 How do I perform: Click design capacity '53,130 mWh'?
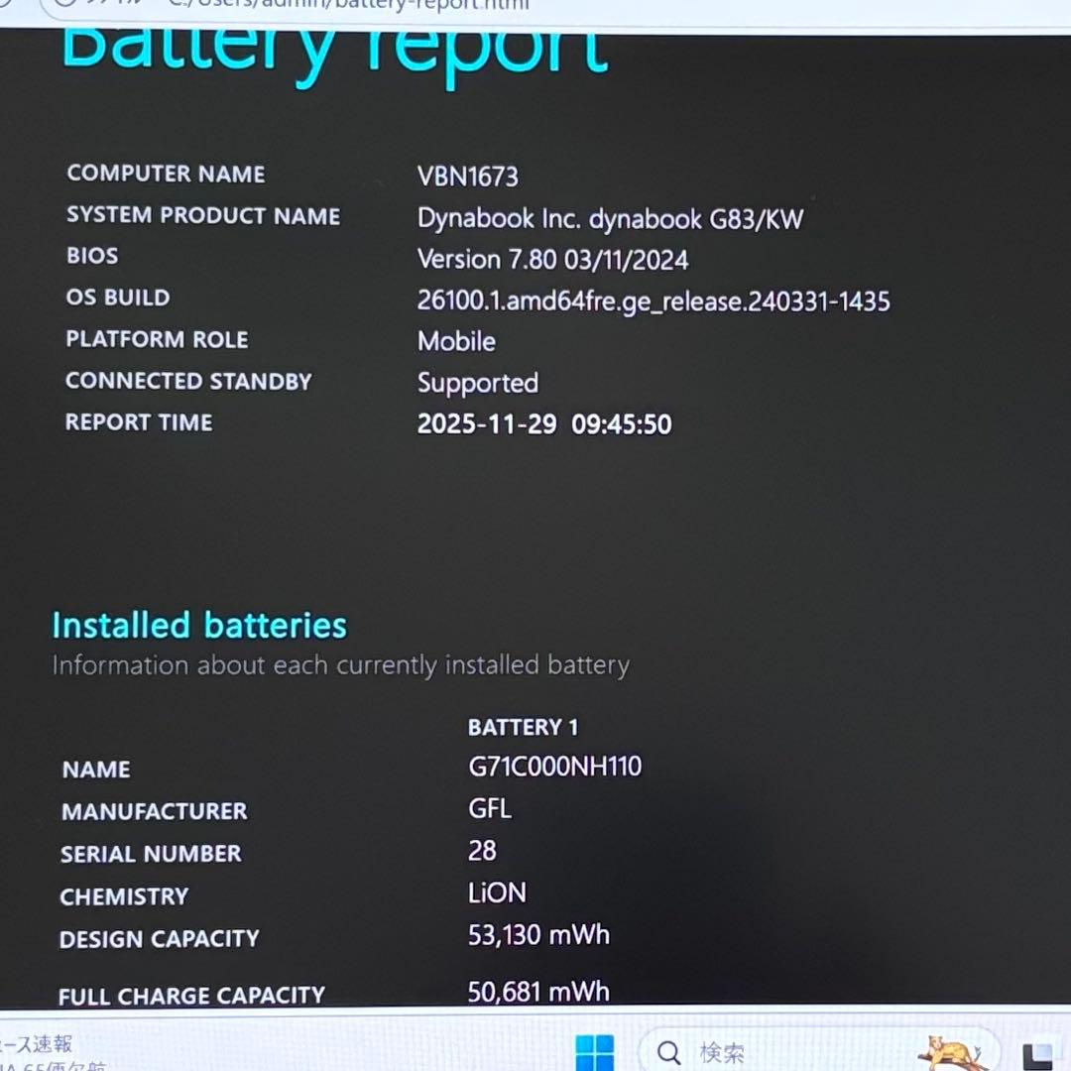pos(538,935)
